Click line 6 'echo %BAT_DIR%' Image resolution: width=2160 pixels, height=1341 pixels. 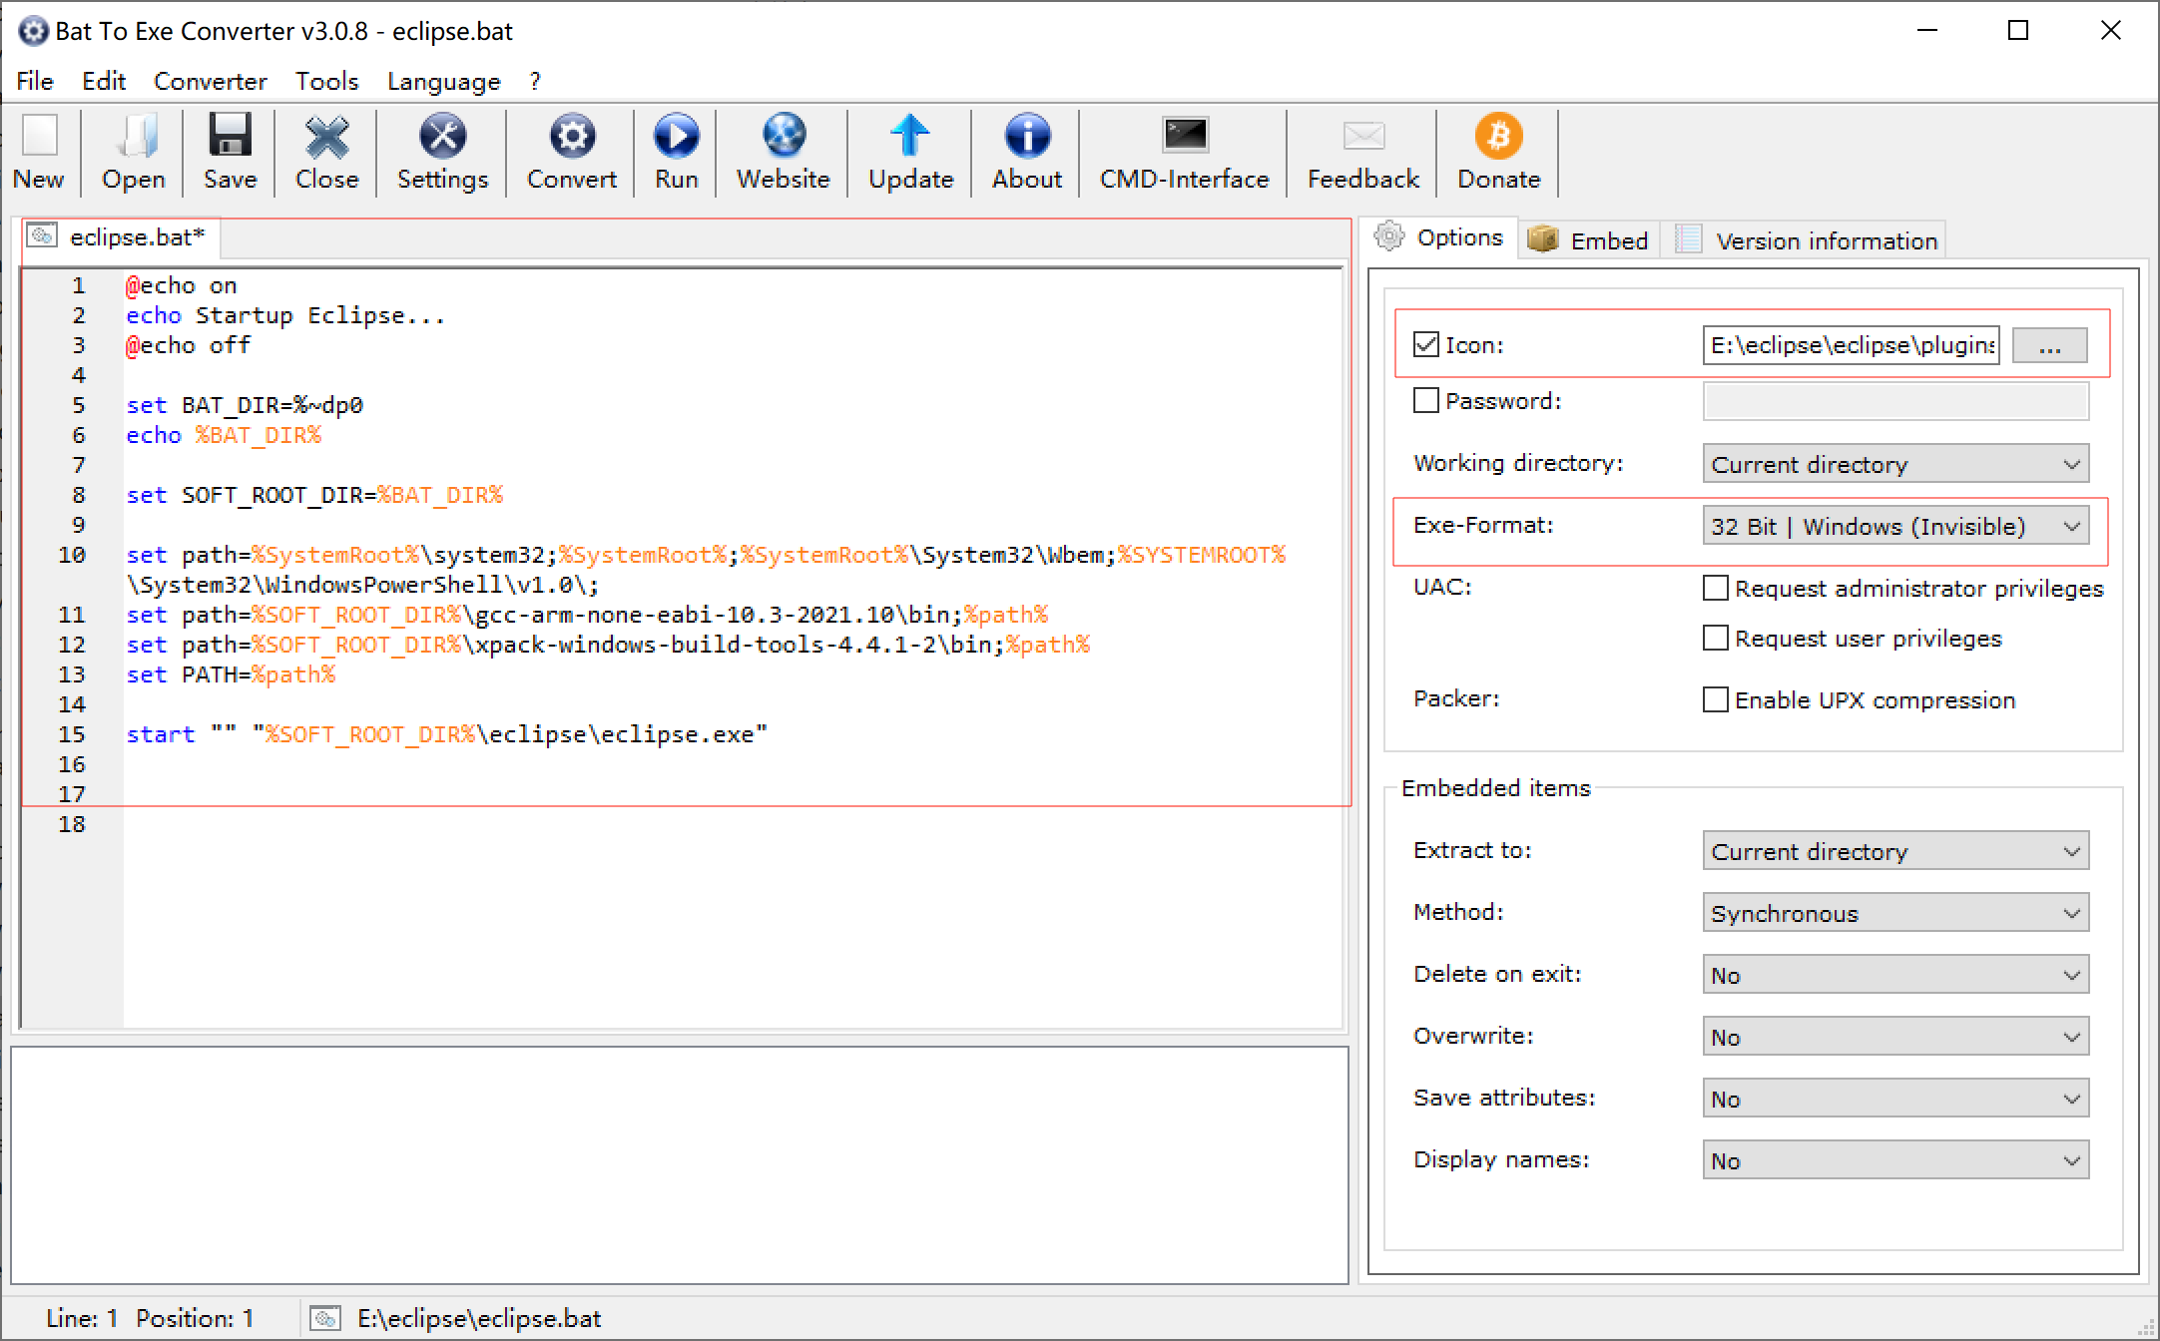pyautogui.click(x=224, y=435)
